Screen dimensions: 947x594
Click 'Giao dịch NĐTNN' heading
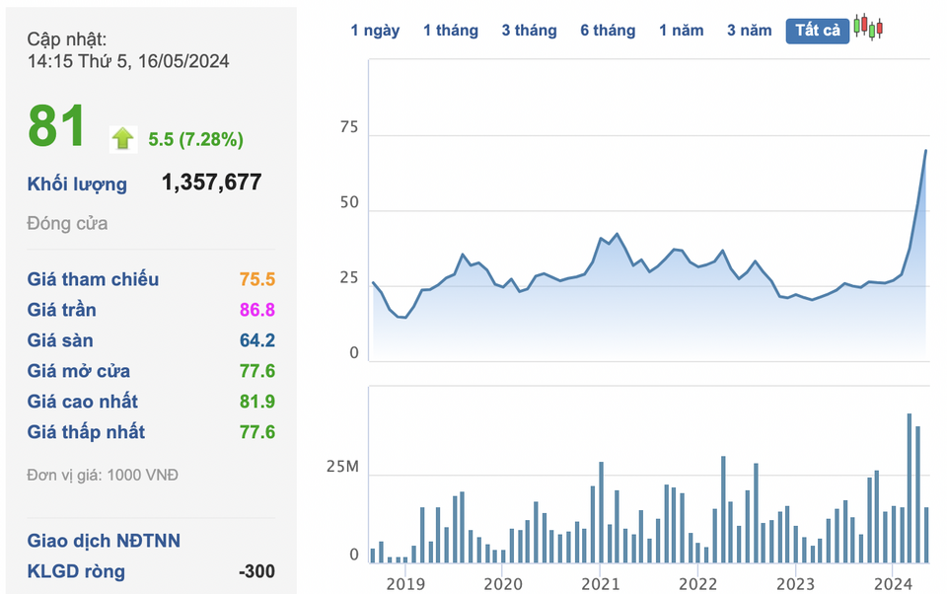pos(104,540)
